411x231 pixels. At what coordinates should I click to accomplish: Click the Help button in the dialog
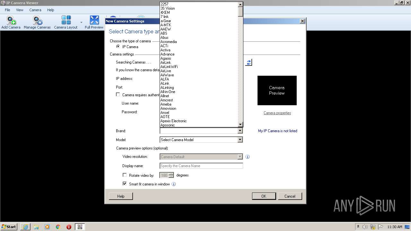[x=121, y=196]
